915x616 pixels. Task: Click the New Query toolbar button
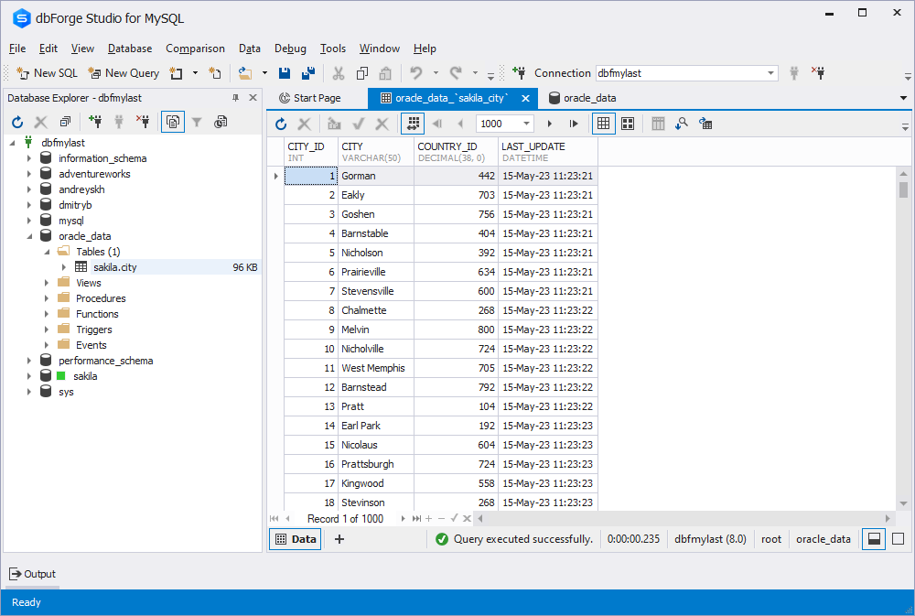tap(124, 73)
